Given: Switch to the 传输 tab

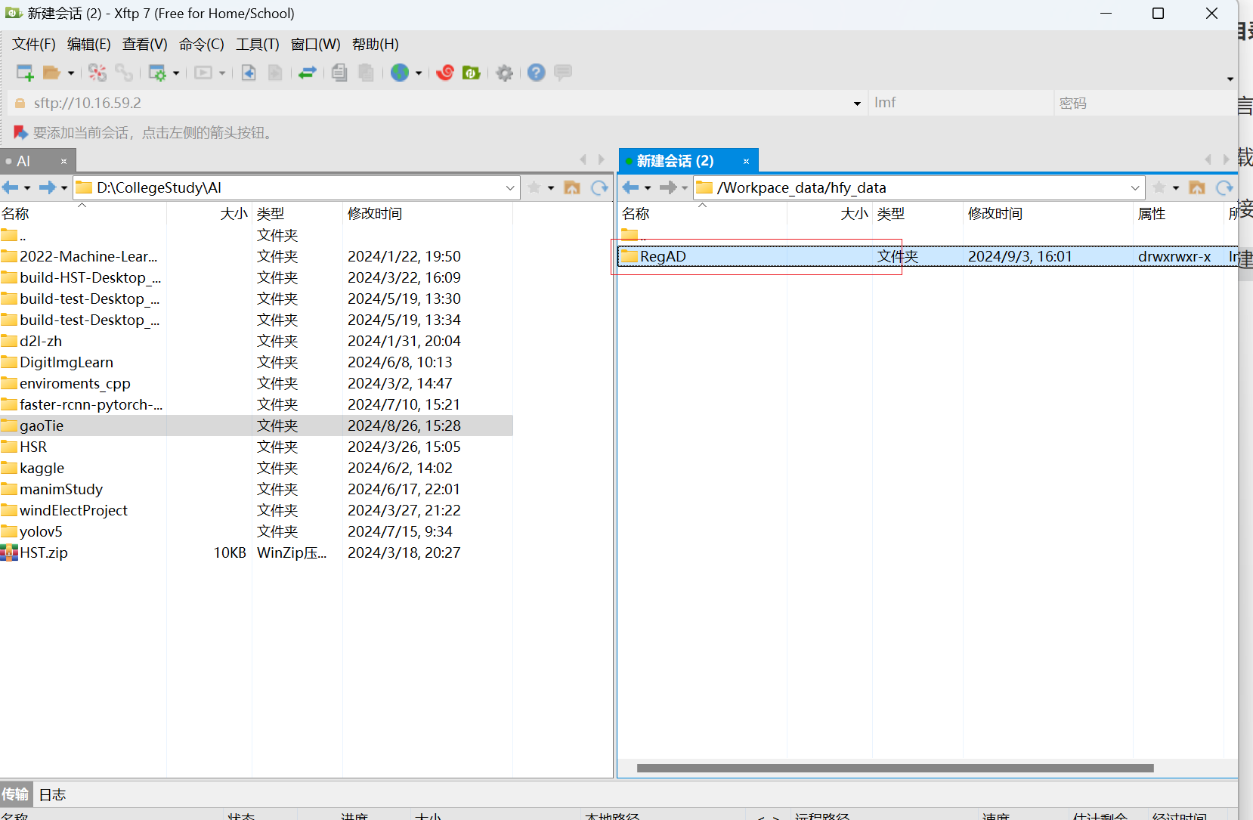Looking at the screenshot, I should tap(15, 794).
